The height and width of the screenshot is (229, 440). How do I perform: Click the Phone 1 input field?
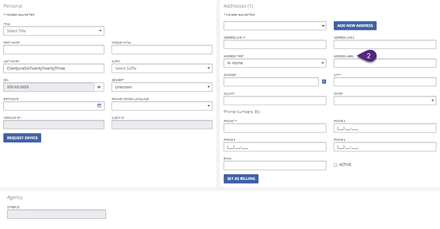(x=275, y=128)
